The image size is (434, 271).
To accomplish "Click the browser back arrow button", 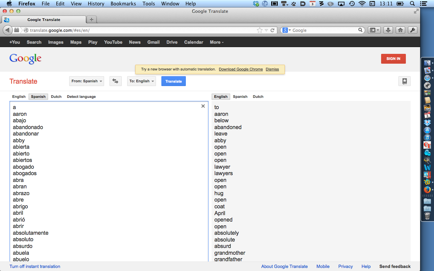I will coord(7,30).
